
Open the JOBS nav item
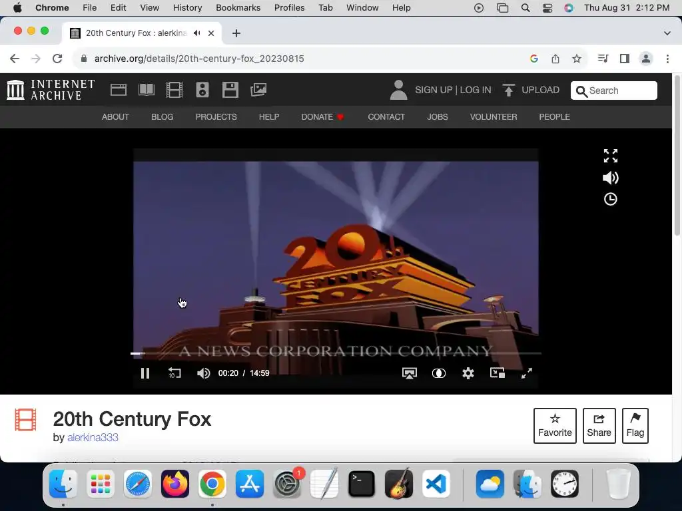437,117
